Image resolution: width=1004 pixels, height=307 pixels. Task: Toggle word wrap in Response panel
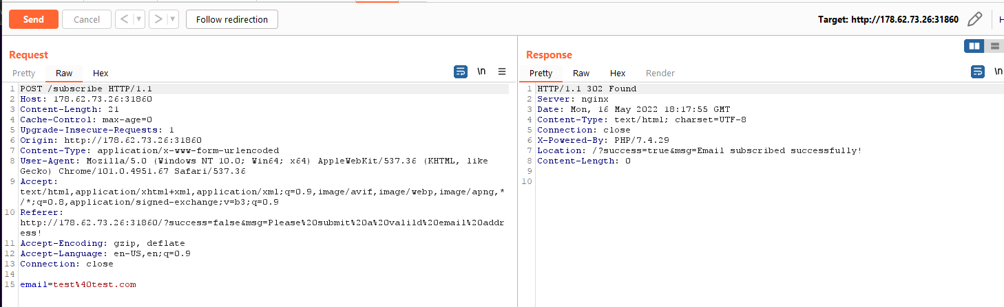point(977,72)
